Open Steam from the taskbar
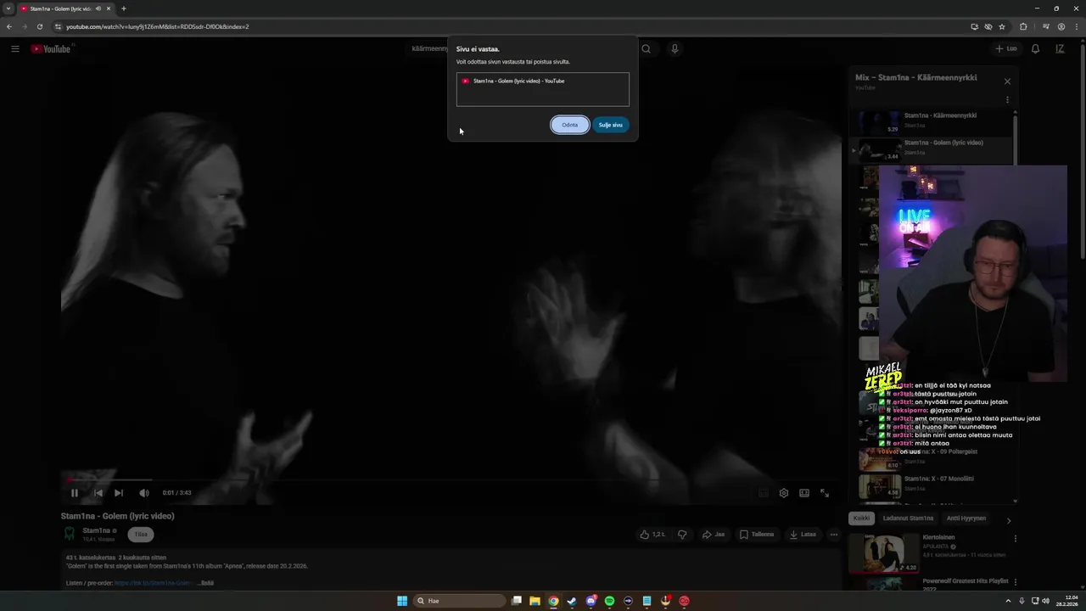This screenshot has height=611, width=1086. [x=572, y=601]
